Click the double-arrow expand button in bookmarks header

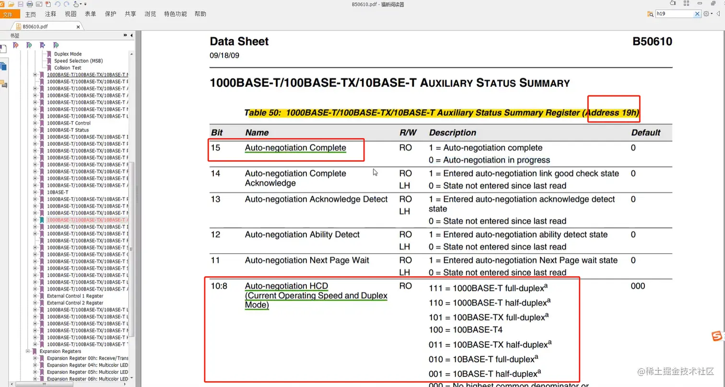(x=125, y=35)
